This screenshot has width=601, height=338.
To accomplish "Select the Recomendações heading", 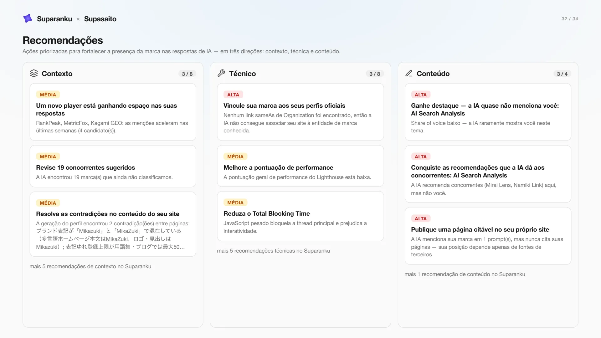I will tap(63, 40).
